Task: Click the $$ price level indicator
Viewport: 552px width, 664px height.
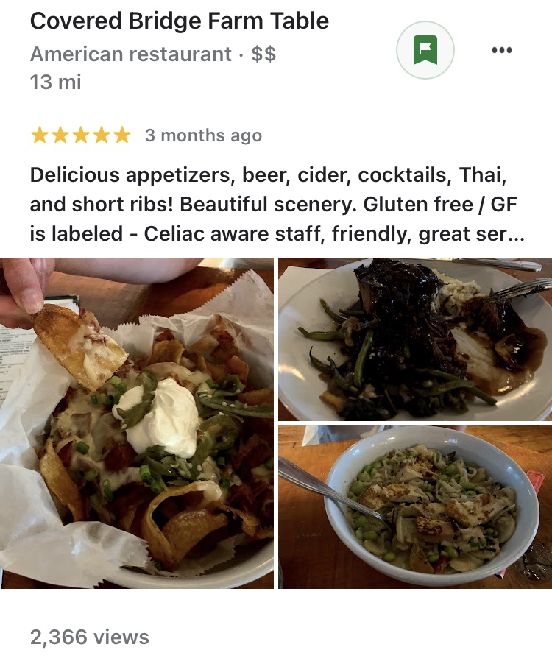Action: [x=263, y=54]
